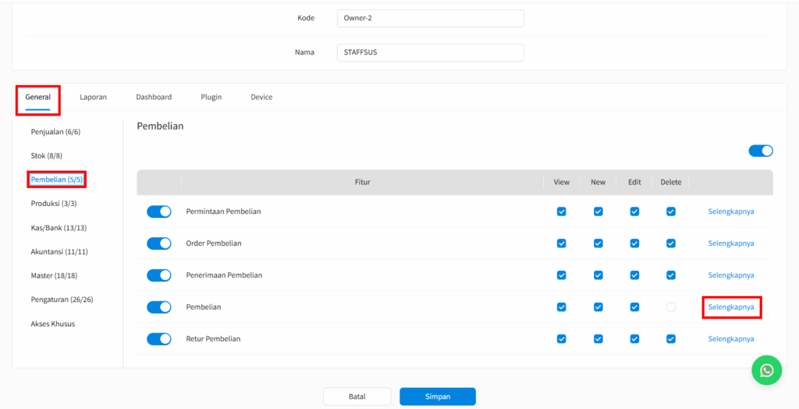This screenshot has height=409, width=799.
Task: Open Selengkapnya for Pembelian row
Action: point(731,307)
